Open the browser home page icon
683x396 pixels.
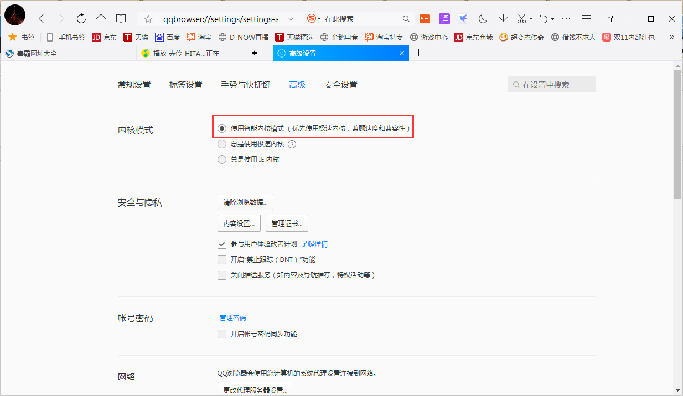[x=101, y=18]
